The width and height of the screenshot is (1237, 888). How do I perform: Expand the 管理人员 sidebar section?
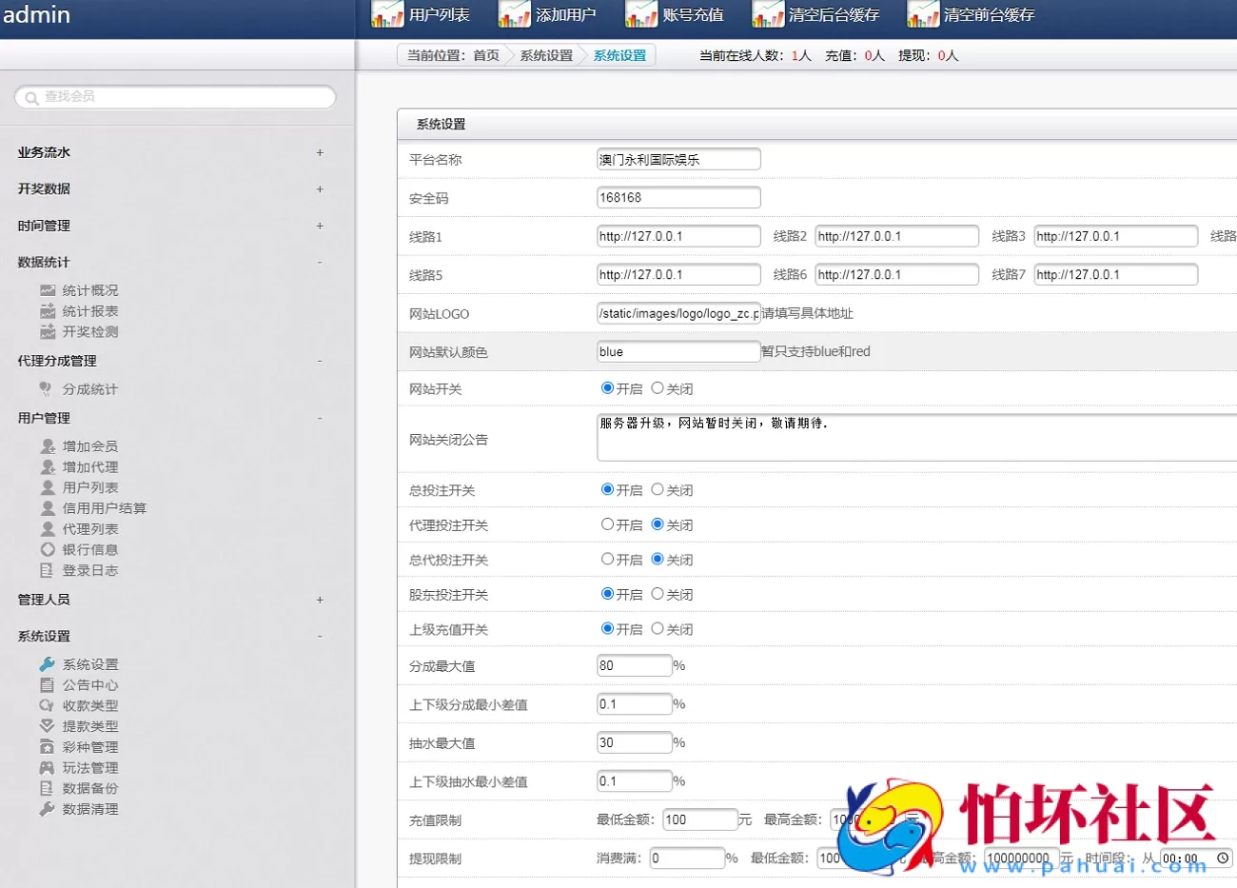320,600
